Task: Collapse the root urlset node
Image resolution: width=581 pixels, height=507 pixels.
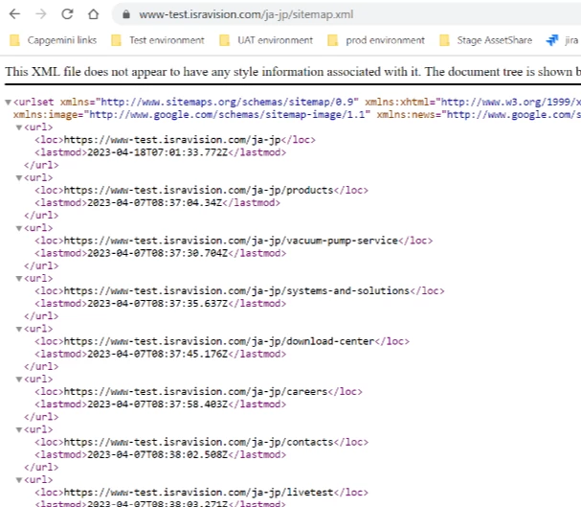Action: click(8, 102)
